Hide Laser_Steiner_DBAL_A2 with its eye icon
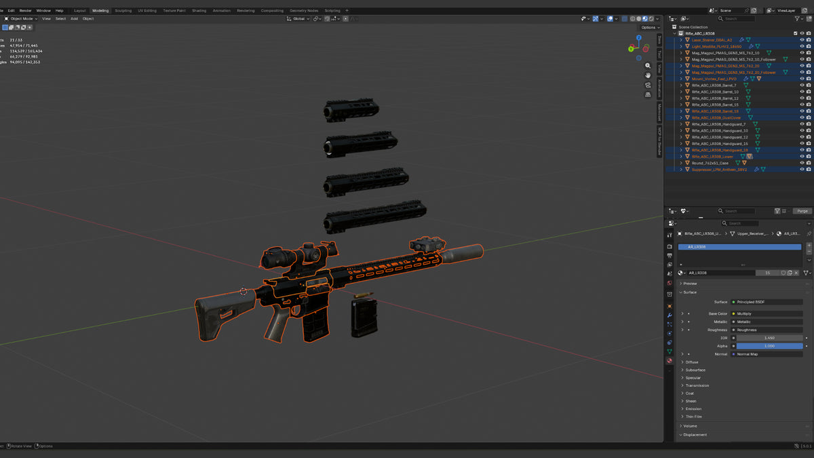This screenshot has width=814, height=458. (802, 40)
